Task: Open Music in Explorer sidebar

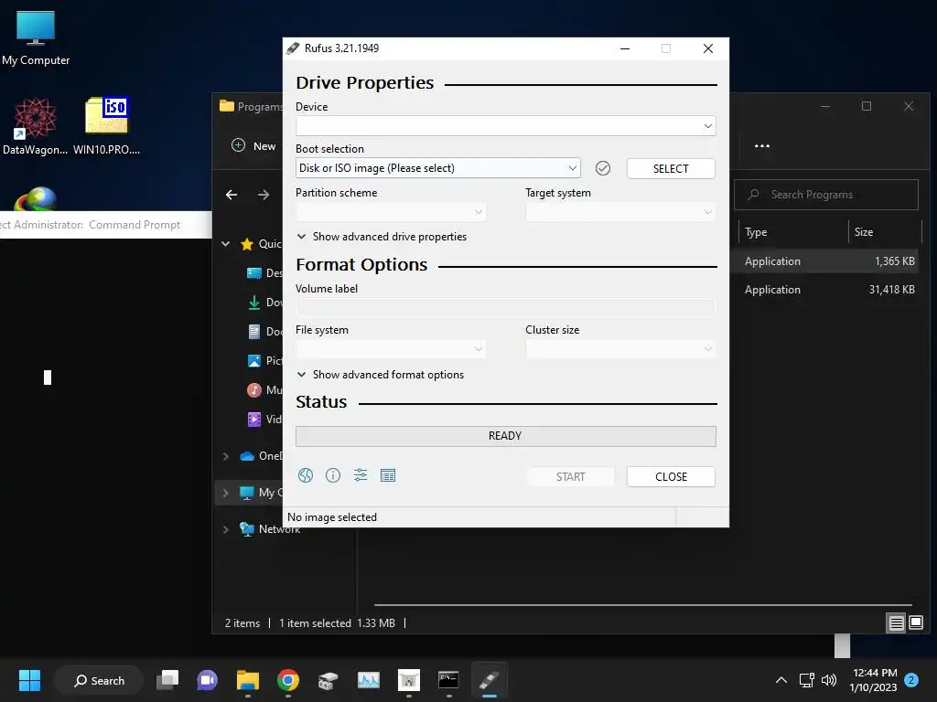Action: (x=264, y=389)
